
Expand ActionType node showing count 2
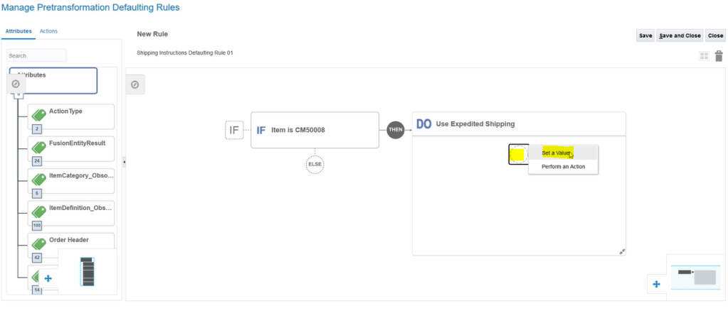[36, 129]
